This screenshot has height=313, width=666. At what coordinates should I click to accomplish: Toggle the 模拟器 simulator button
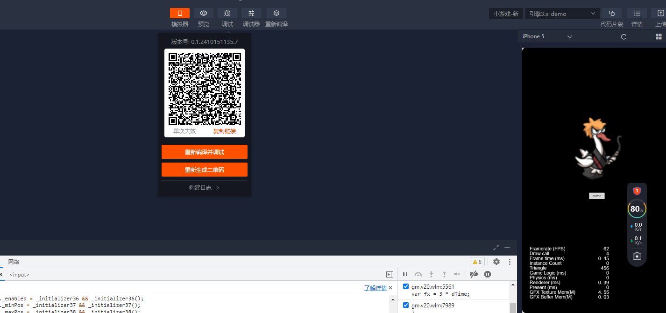click(180, 13)
